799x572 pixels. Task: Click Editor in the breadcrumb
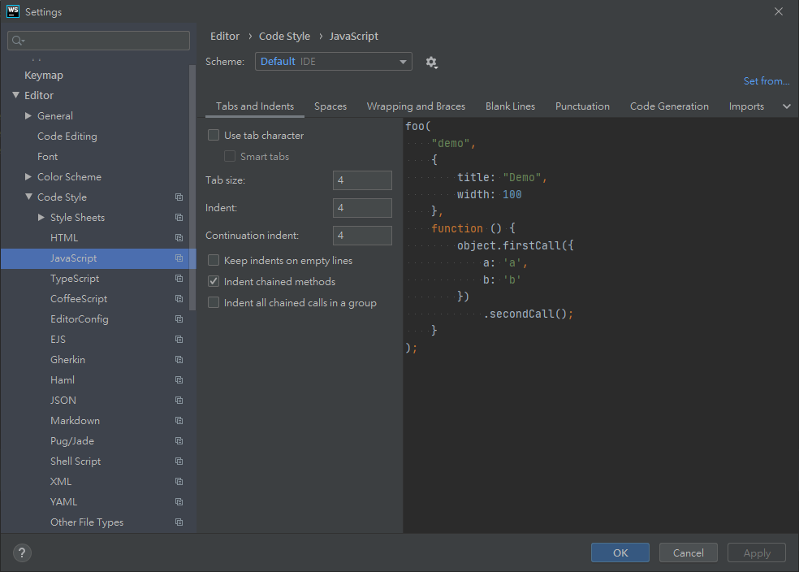[225, 37]
